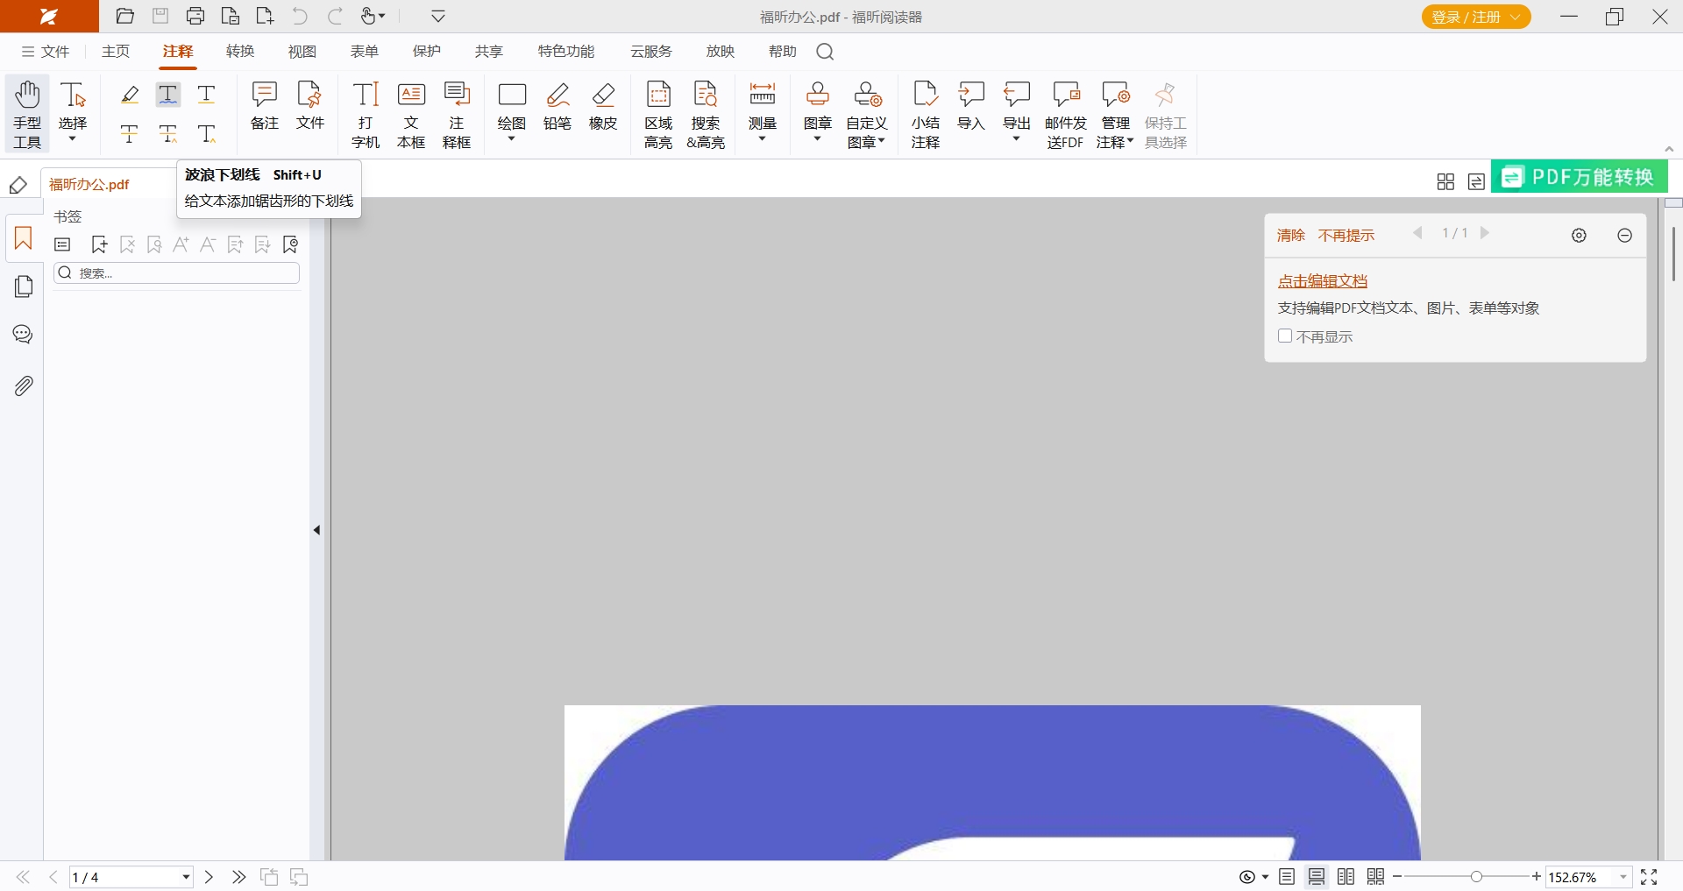The image size is (1683, 891).
Task: Toggle the squiggly underline tool
Action: pos(167,94)
